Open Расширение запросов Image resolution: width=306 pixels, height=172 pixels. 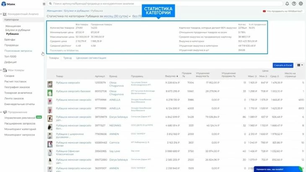(20, 124)
